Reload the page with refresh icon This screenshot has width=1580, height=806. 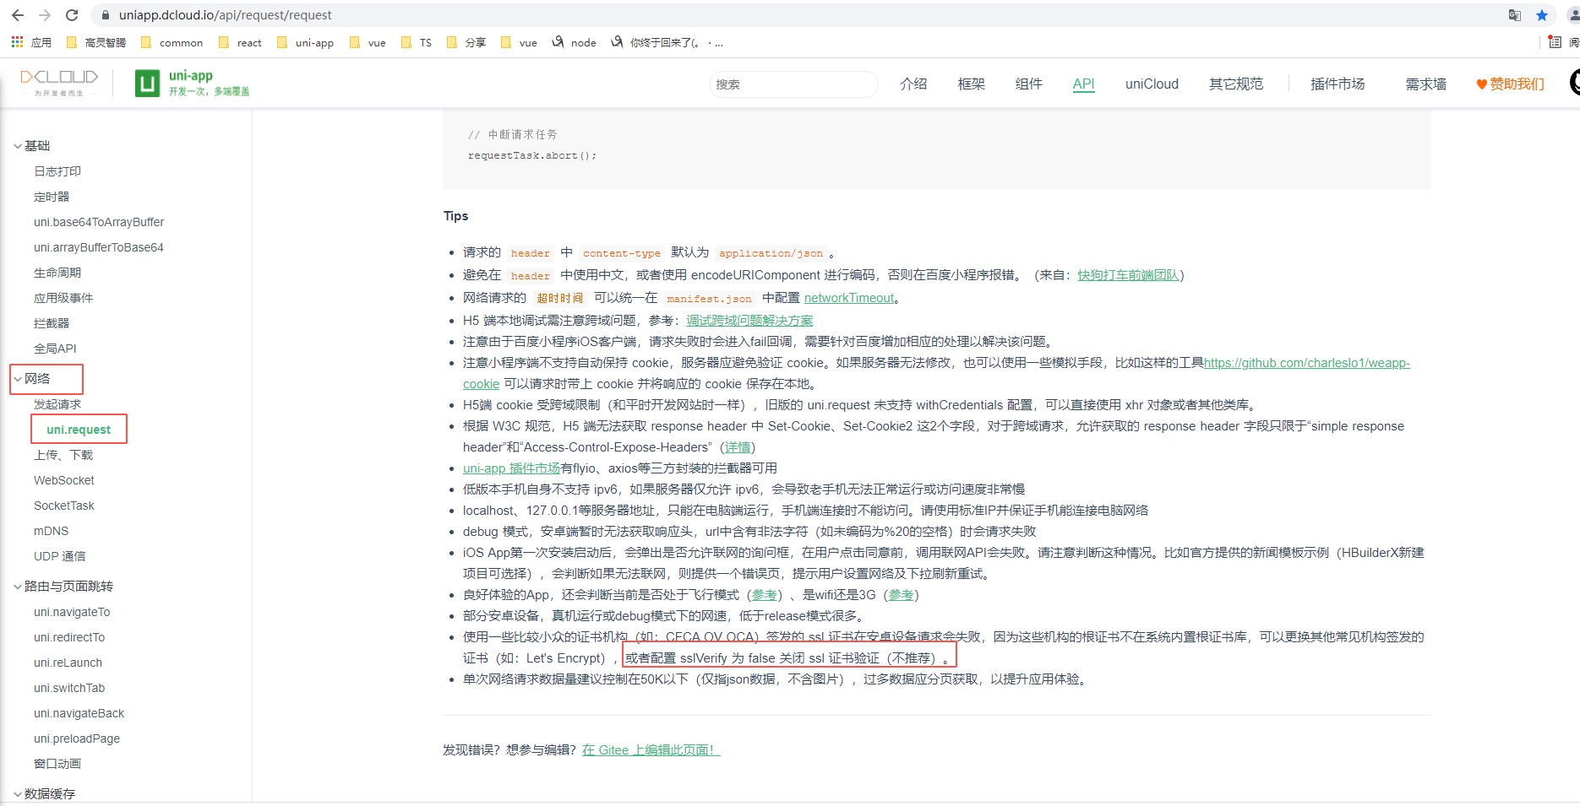72,15
